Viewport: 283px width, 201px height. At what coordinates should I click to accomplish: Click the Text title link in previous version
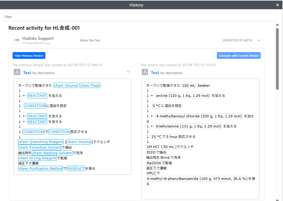27,73
